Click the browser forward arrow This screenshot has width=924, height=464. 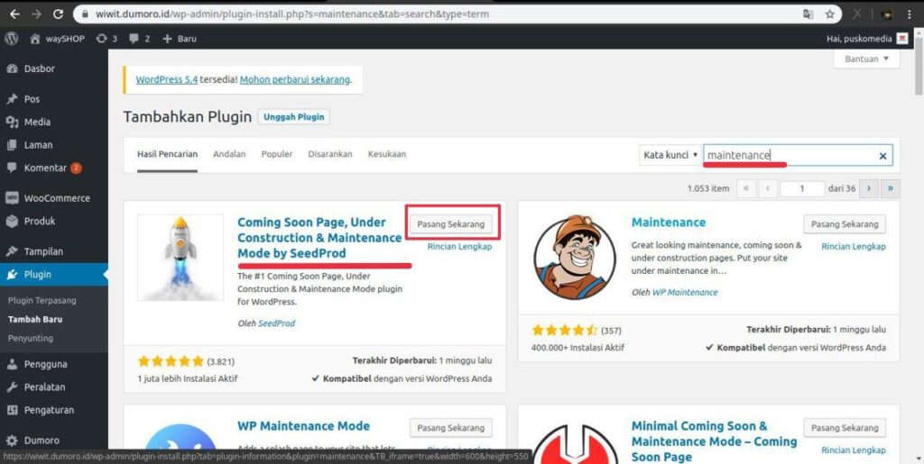[x=36, y=14]
